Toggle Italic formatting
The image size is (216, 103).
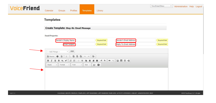pyautogui.click(x=52, y=61)
